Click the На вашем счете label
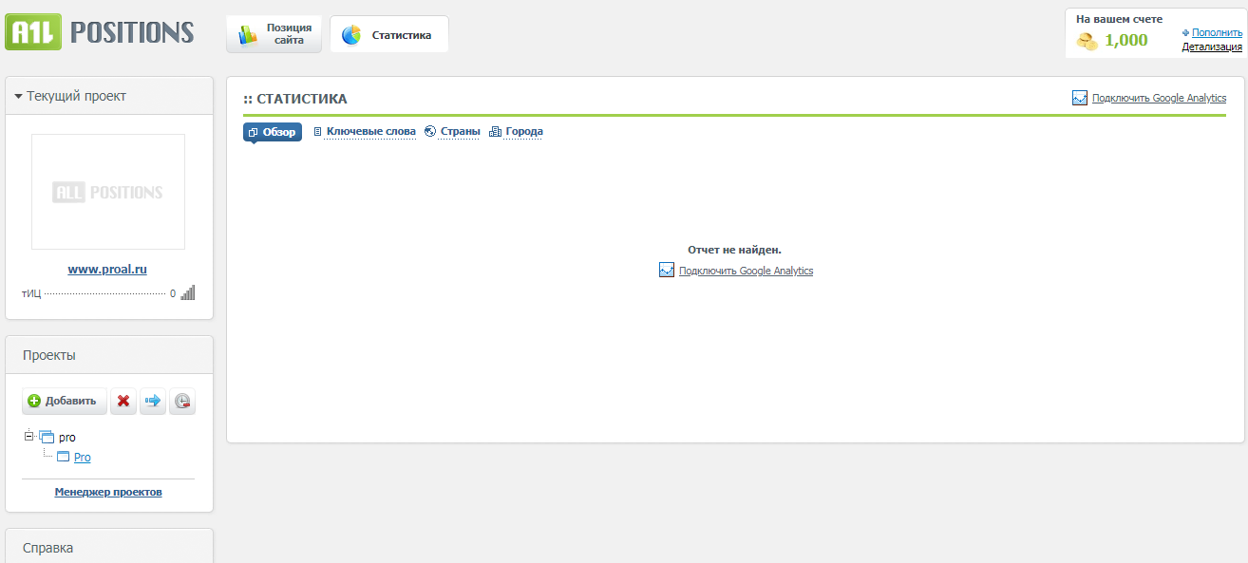 point(1119,19)
